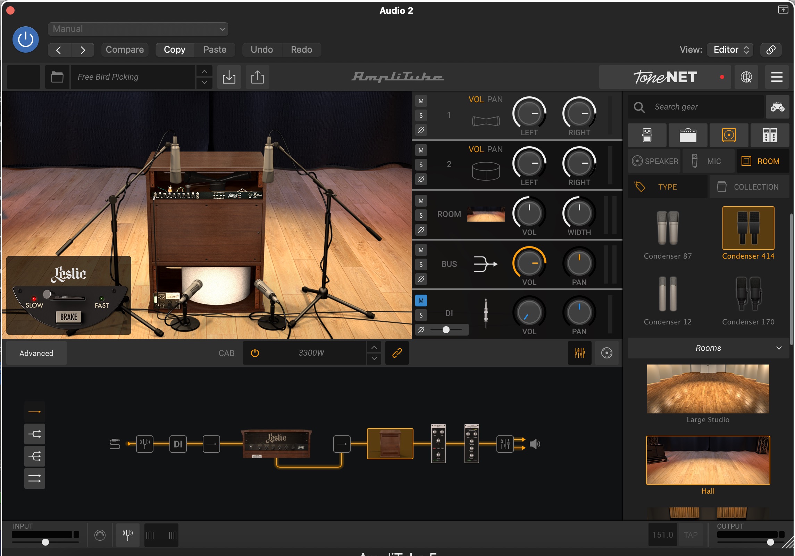This screenshot has height=556, width=795.
Task: Click the Undo button
Action: tap(262, 50)
